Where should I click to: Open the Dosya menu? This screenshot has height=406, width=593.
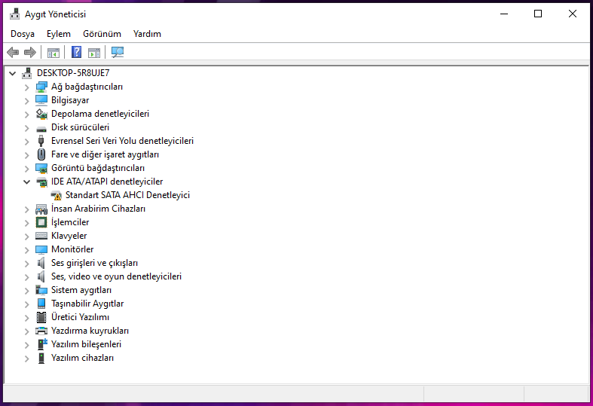click(x=23, y=34)
